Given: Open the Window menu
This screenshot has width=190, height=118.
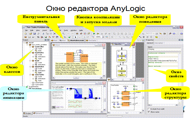Looking at the screenshot, I should 74,30.
